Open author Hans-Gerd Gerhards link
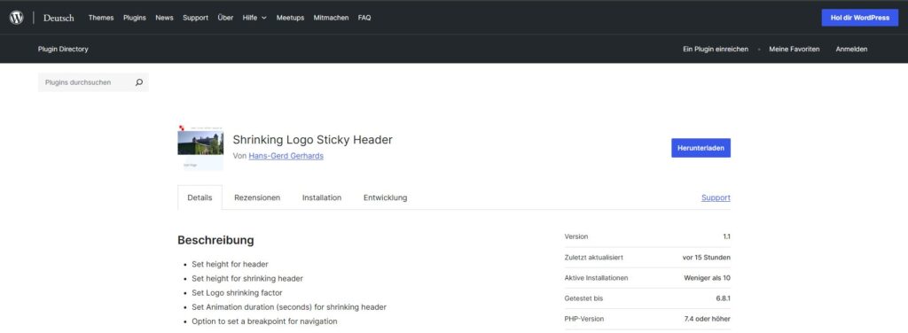 [x=286, y=156]
